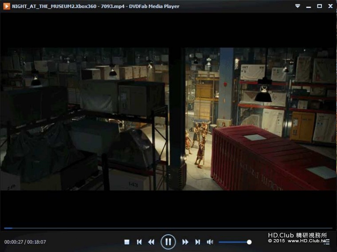Maximize the media player window

click(320, 6)
